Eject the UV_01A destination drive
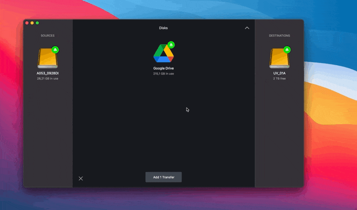The width and height of the screenshot is (357, 210). point(287,50)
